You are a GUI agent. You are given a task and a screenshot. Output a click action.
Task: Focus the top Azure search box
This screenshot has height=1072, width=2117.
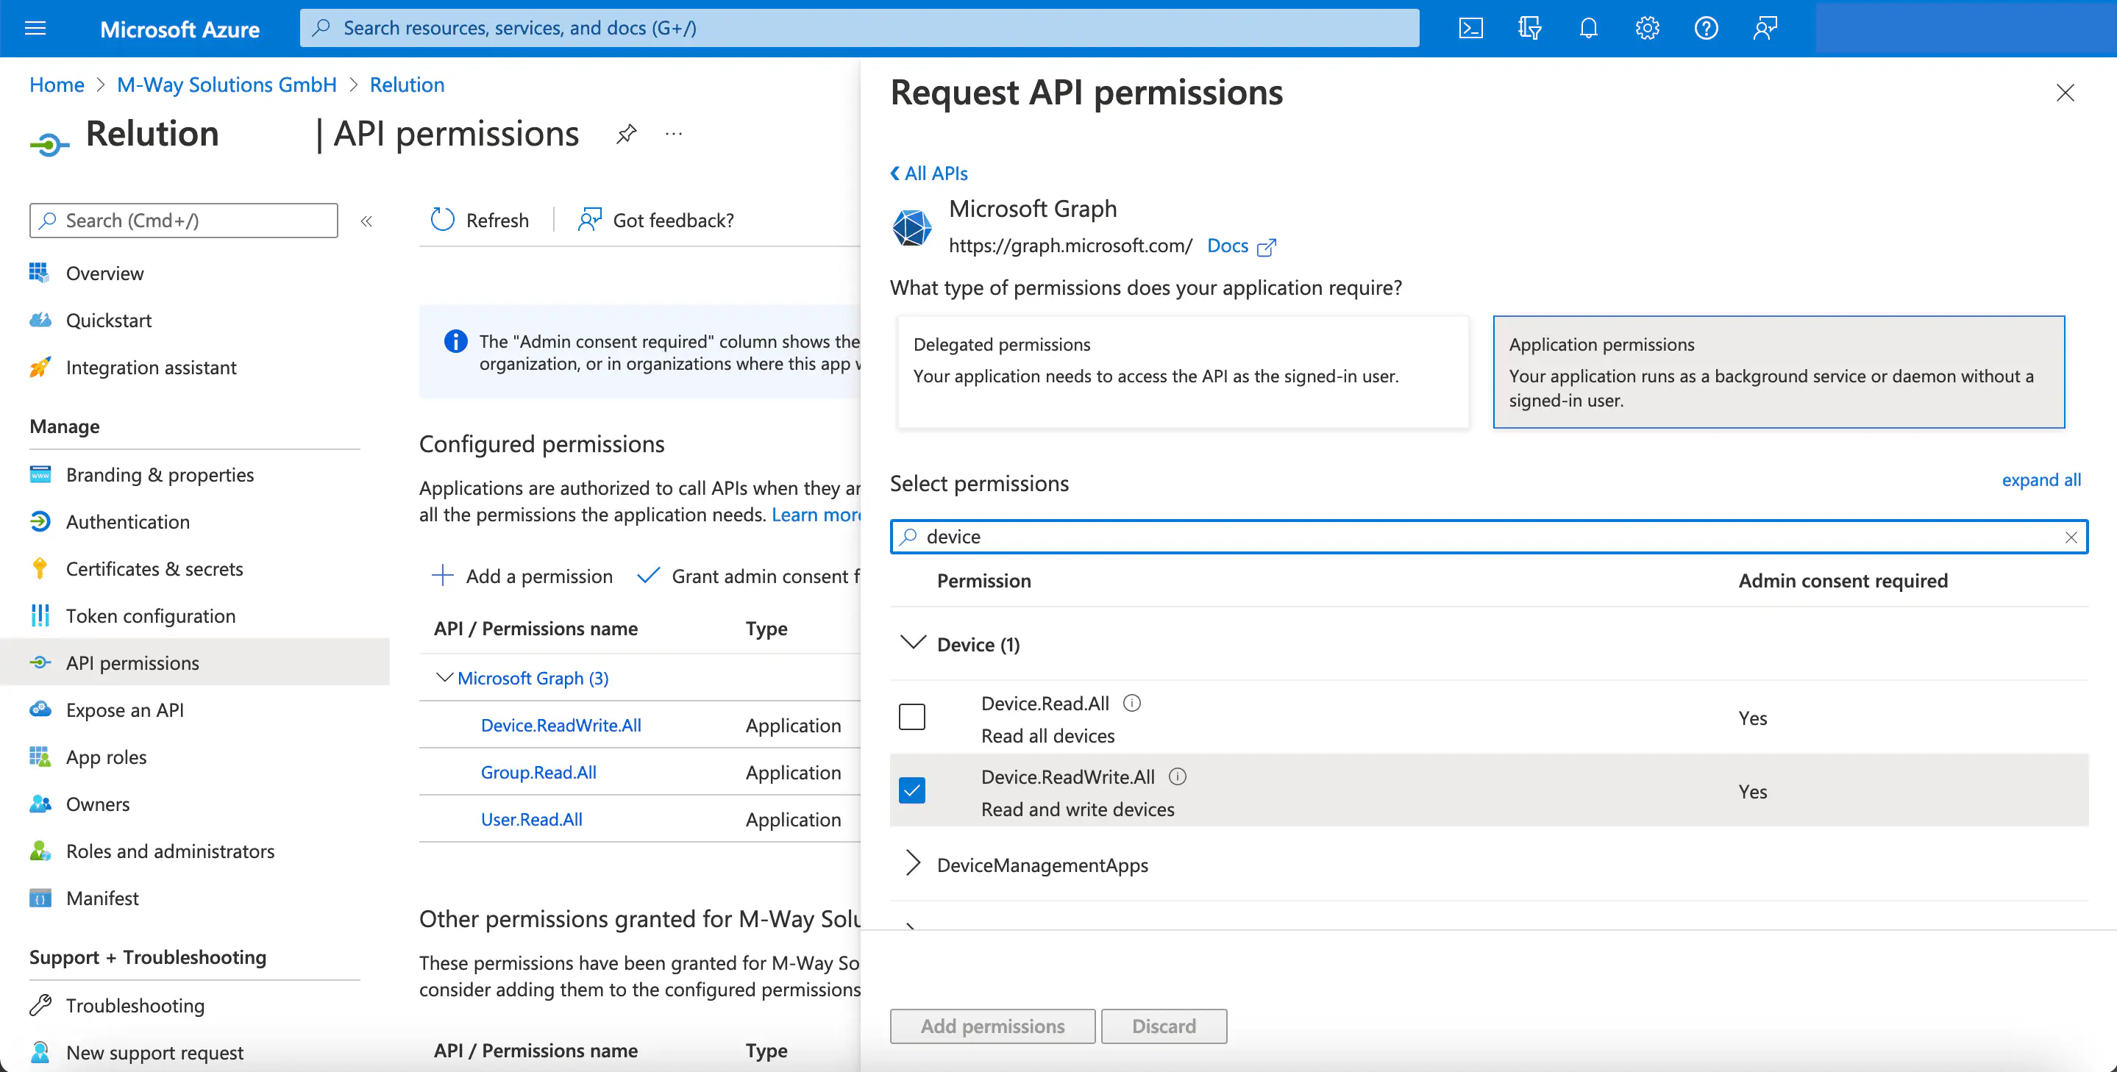pos(859,28)
